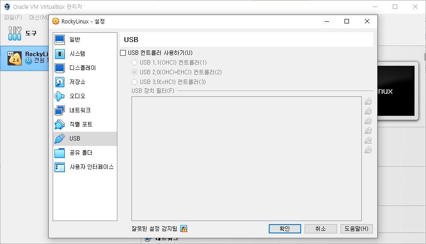Switch to the 디스플레이 settings category
Viewport: 426px width, 244px height.
click(x=85, y=68)
